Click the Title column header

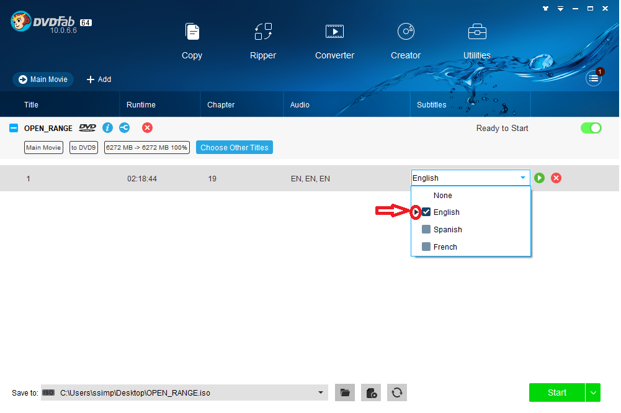pos(31,105)
